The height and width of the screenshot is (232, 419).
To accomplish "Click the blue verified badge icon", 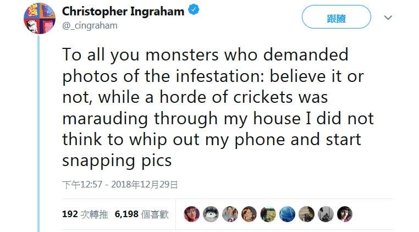I will point(194,11).
